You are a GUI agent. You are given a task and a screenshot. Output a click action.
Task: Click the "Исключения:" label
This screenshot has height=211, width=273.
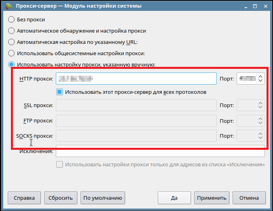point(36,151)
